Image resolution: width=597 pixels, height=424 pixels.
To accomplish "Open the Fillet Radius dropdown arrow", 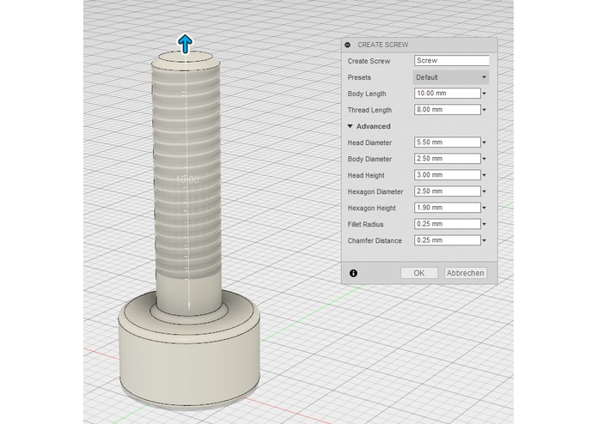I will point(484,224).
